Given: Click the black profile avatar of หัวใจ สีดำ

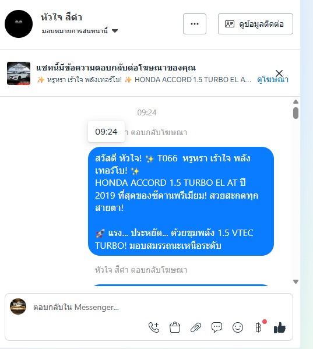Looking at the screenshot, I should 19,24.
